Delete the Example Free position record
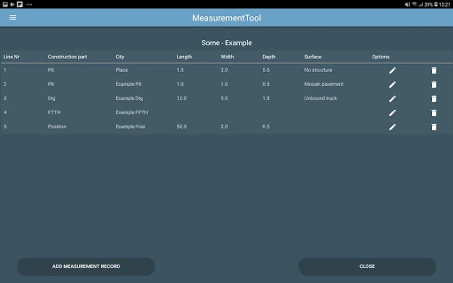This screenshot has height=283, width=453. tap(434, 127)
